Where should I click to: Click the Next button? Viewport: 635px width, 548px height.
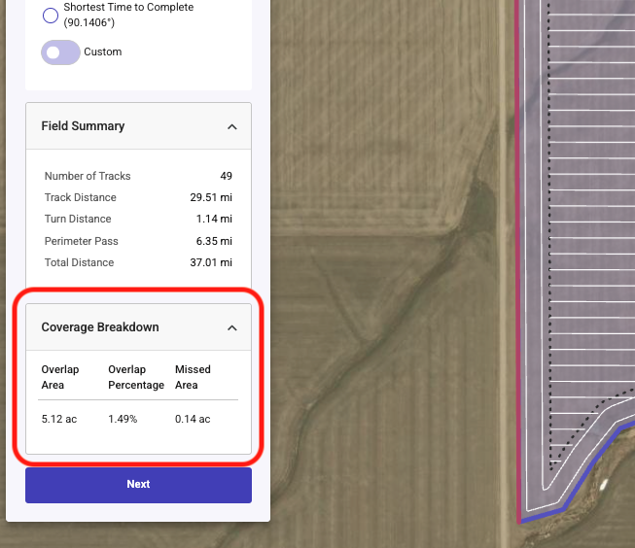pos(138,485)
